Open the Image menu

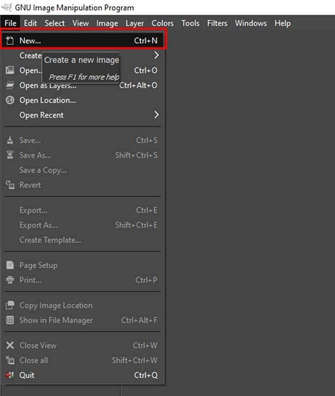[107, 23]
